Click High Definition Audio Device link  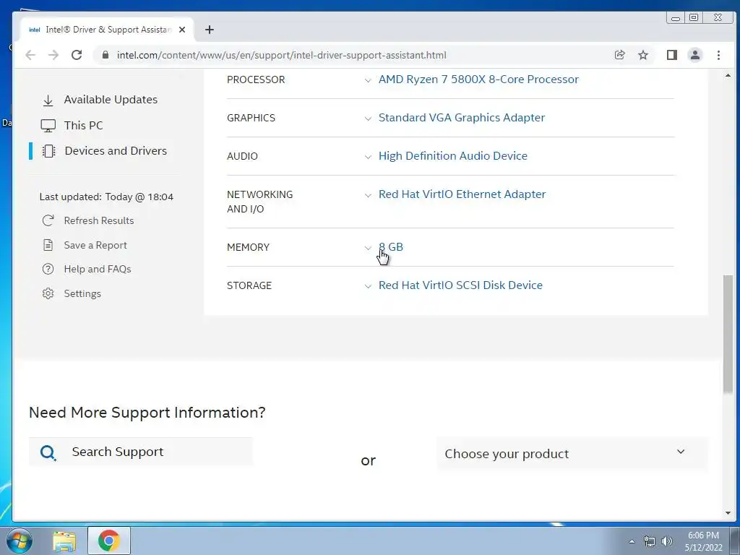pos(453,156)
